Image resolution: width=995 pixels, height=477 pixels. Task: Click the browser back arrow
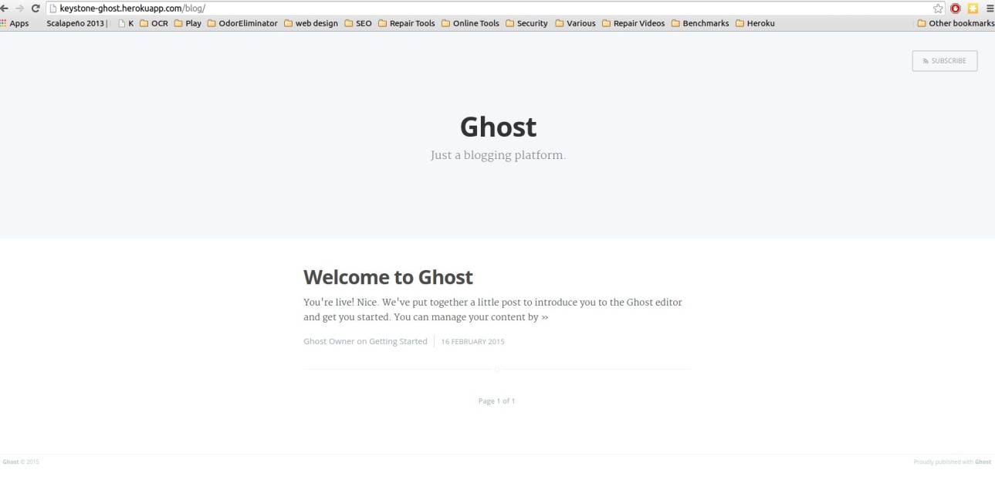pyautogui.click(x=5, y=8)
